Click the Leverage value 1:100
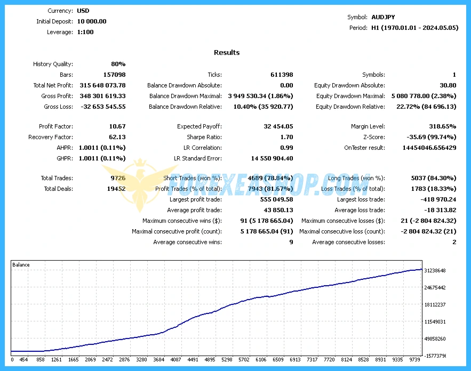Image resolution: width=471 pixels, height=371 pixels. click(x=85, y=32)
